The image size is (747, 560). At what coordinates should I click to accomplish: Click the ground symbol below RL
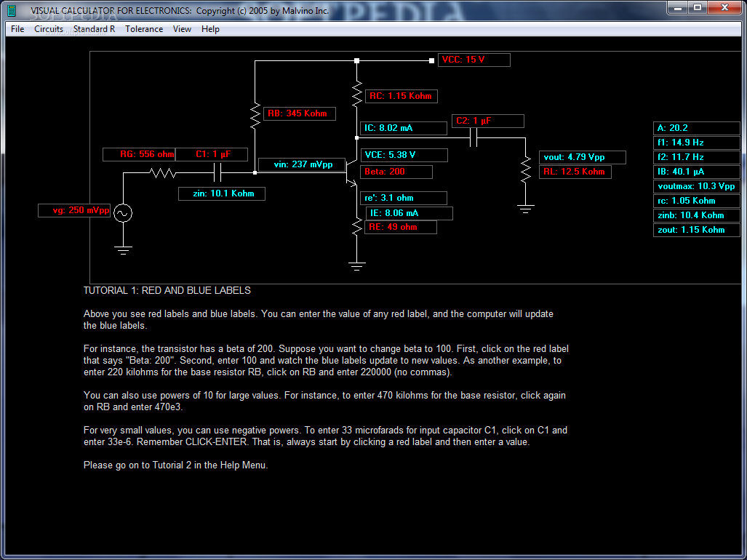[525, 209]
